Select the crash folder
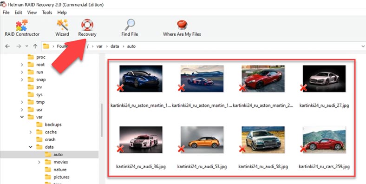The width and height of the screenshot is (366, 184). (46, 139)
